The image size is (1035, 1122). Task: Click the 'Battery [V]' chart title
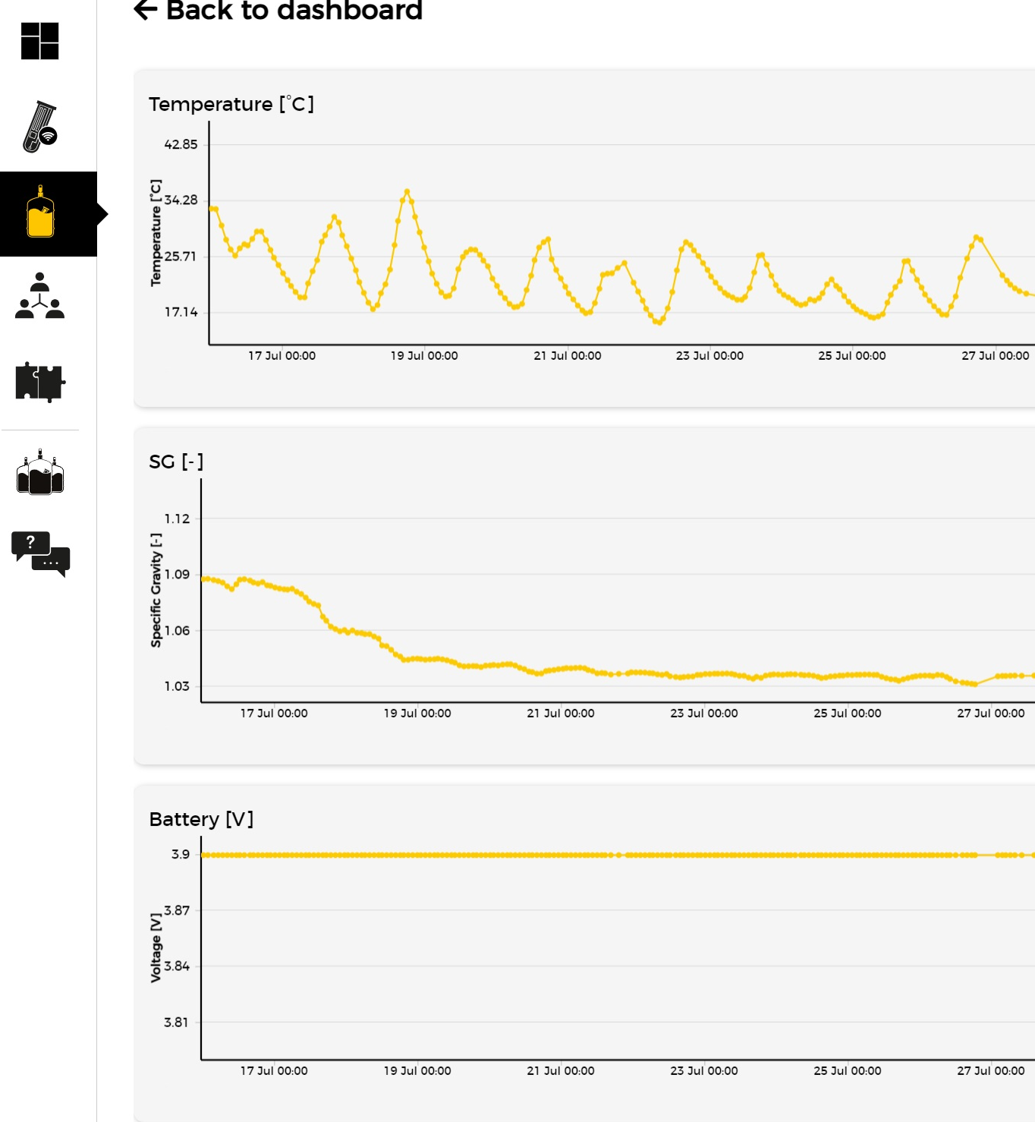point(201,819)
